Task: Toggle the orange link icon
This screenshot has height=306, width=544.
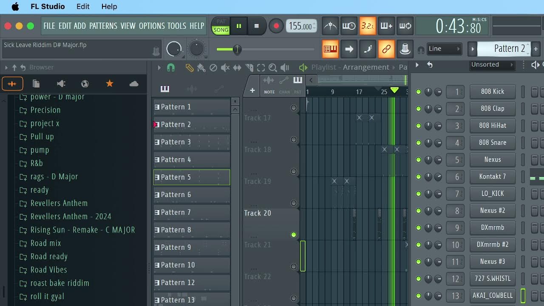Action: pyautogui.click(x=386, y=49)
